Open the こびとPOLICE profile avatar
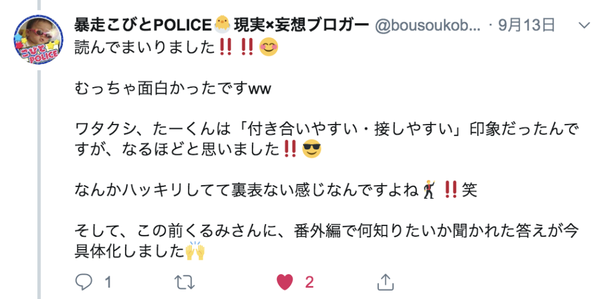This screenshot has height=299, width=607. (39, 40)
